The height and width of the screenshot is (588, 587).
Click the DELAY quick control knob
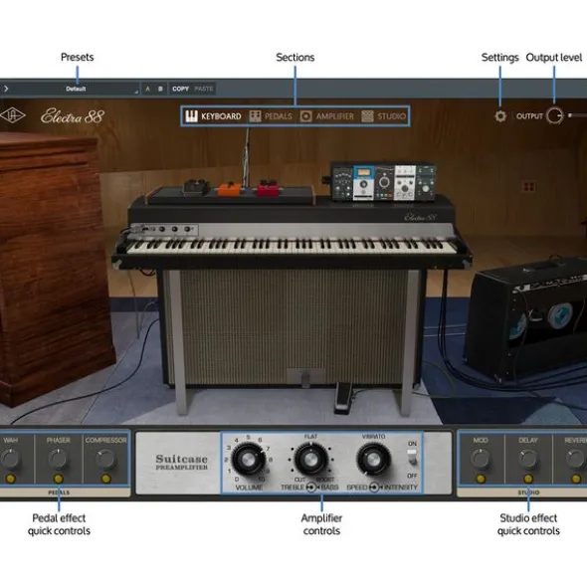click(528, 459)
